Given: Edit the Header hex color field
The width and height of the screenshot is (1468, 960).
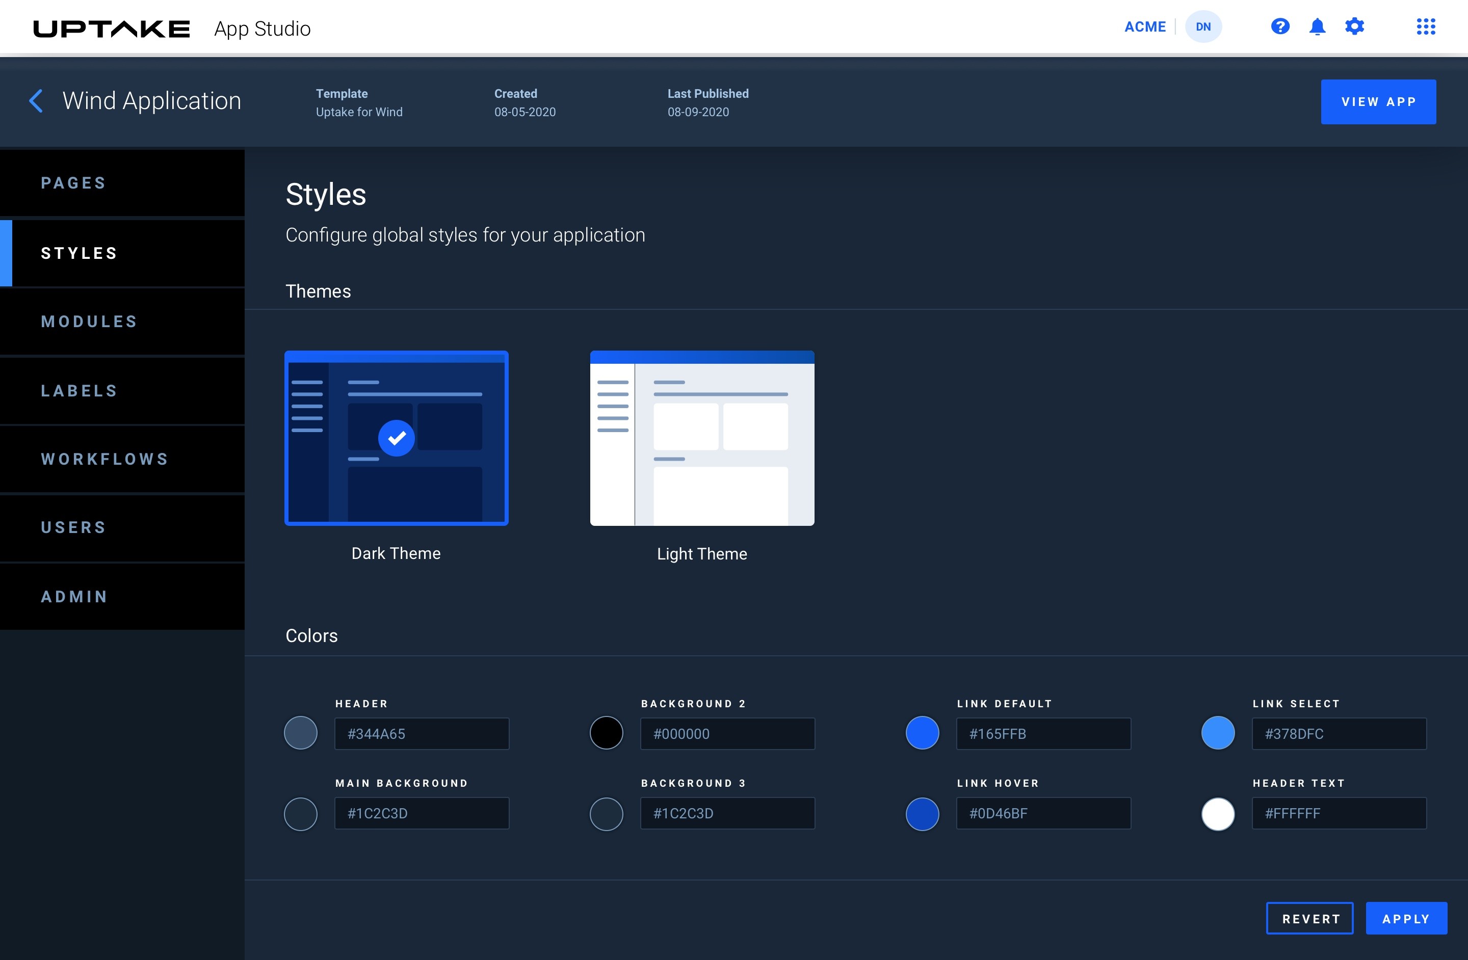Looking at the screenshot, I should (x=421, y=734).
